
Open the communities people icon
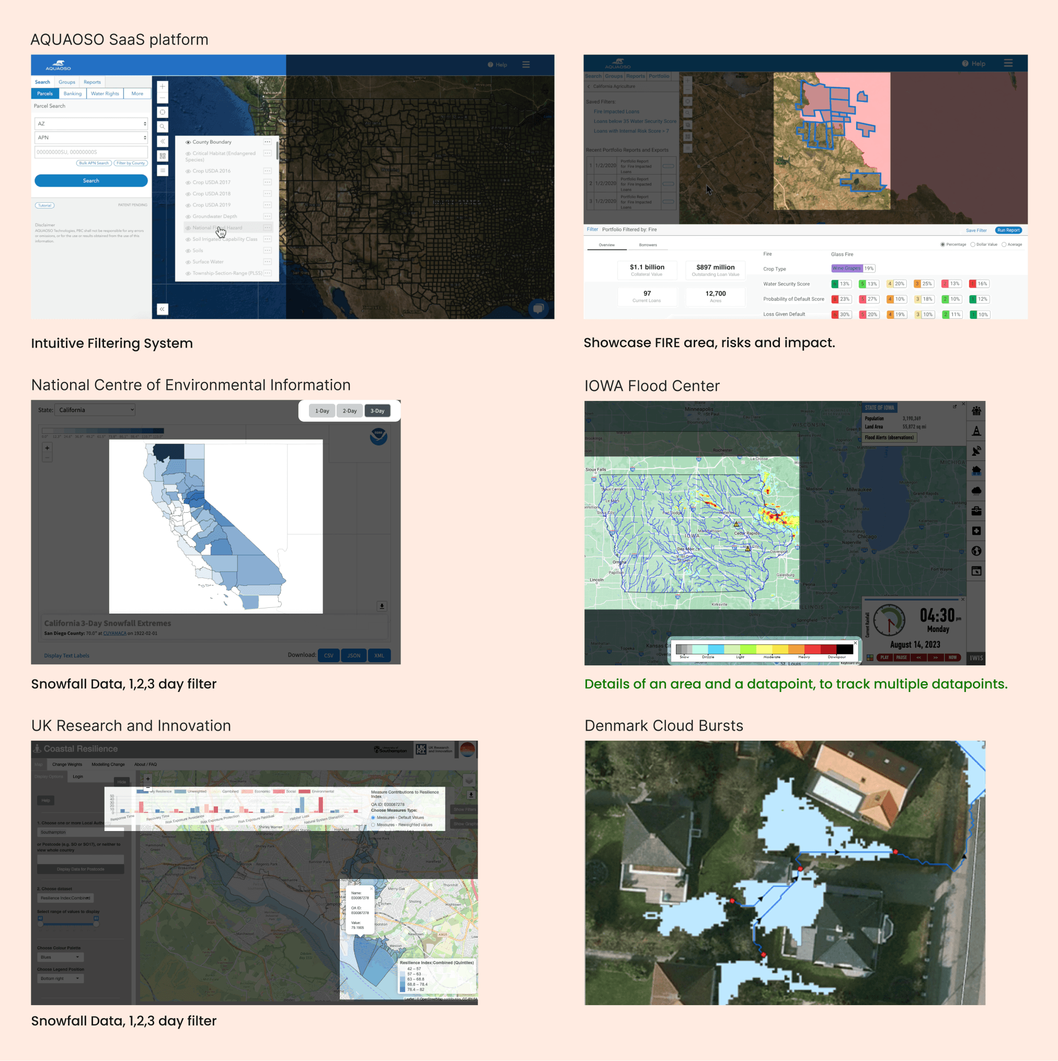tap(976, 411)
